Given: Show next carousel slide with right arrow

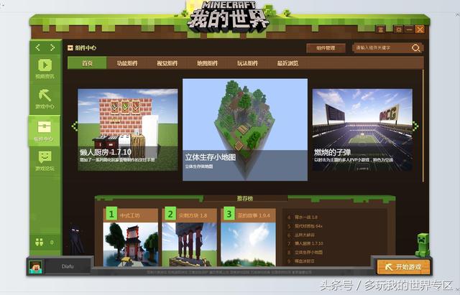Looking at the screenshot, I should click(x=415, y=126).
